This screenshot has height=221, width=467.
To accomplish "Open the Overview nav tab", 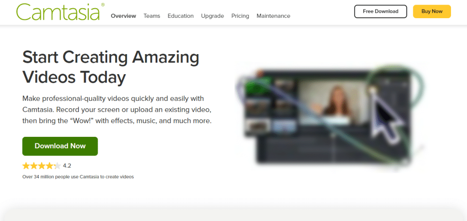I will 123,16.
